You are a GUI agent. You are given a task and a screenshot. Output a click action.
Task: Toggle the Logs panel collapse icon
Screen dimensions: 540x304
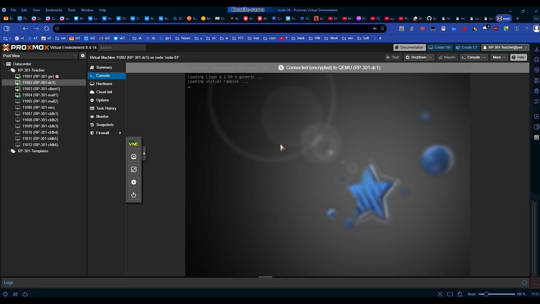tap(524, 282)
